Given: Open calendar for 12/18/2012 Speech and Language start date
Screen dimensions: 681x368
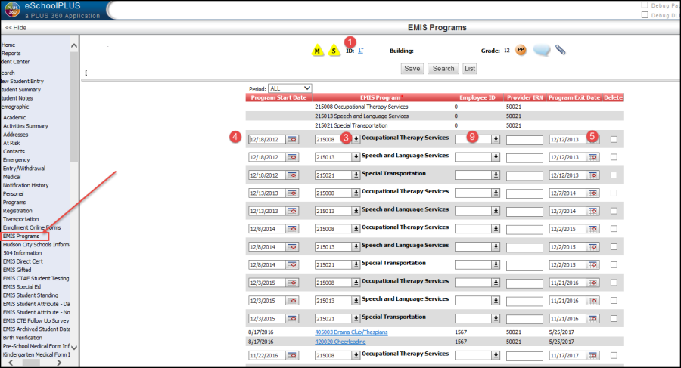Looking at the screenshot, I should click(292, 157).
